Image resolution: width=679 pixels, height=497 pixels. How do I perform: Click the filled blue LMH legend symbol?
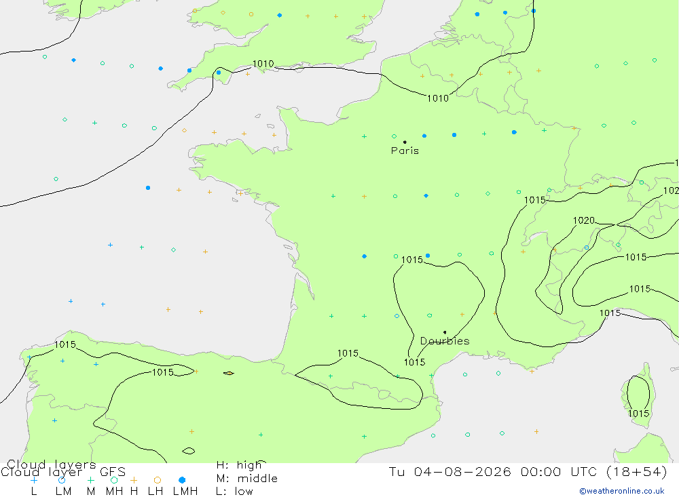tap(182, 480)
